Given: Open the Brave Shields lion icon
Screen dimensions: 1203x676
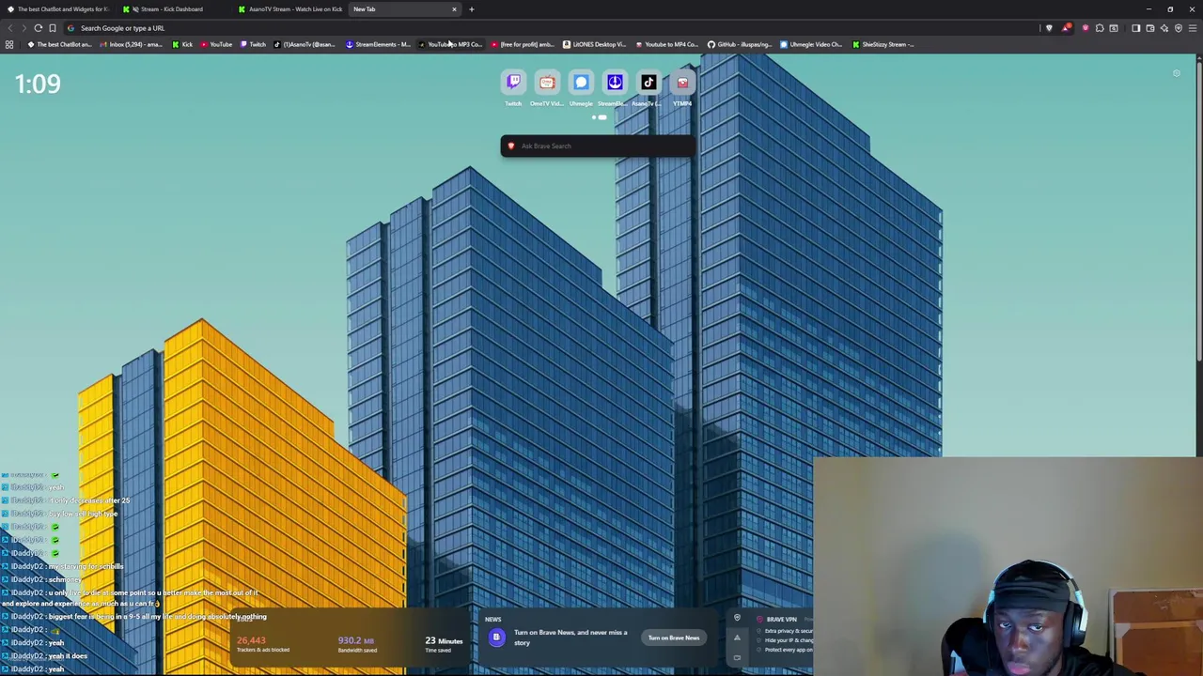Looking at the screenshot, I should (1049, 28).
